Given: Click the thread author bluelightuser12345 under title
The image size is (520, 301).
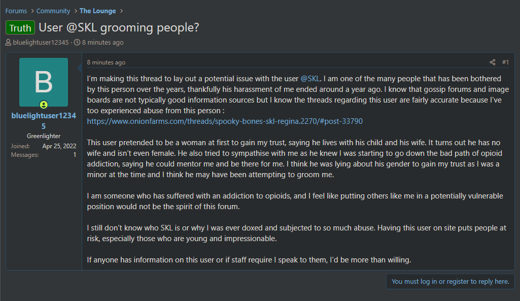Looking at the screenshot, I should (x=41, y=43).
